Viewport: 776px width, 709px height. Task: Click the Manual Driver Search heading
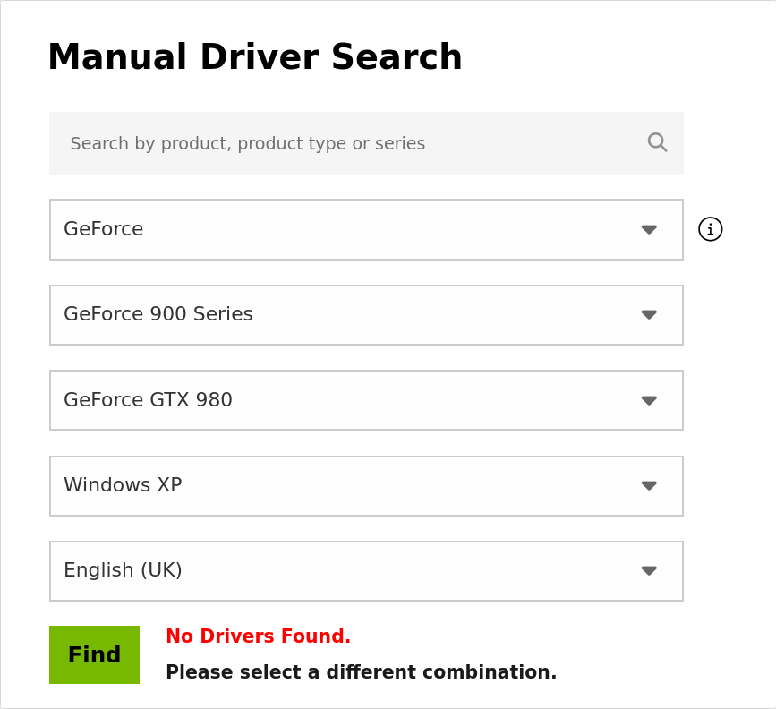coord(254,57)
